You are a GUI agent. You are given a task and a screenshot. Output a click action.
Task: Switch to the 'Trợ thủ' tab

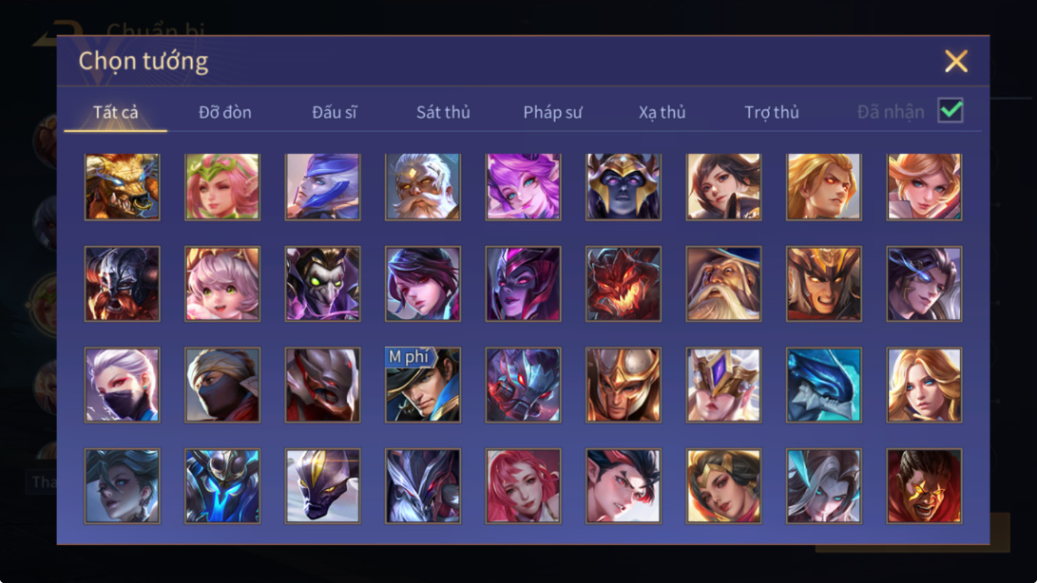[772, 112]
